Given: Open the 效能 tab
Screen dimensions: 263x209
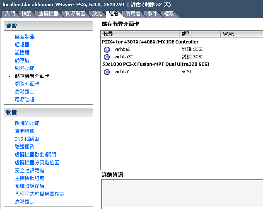Looking at the screenshot, I should click(97, 14).
